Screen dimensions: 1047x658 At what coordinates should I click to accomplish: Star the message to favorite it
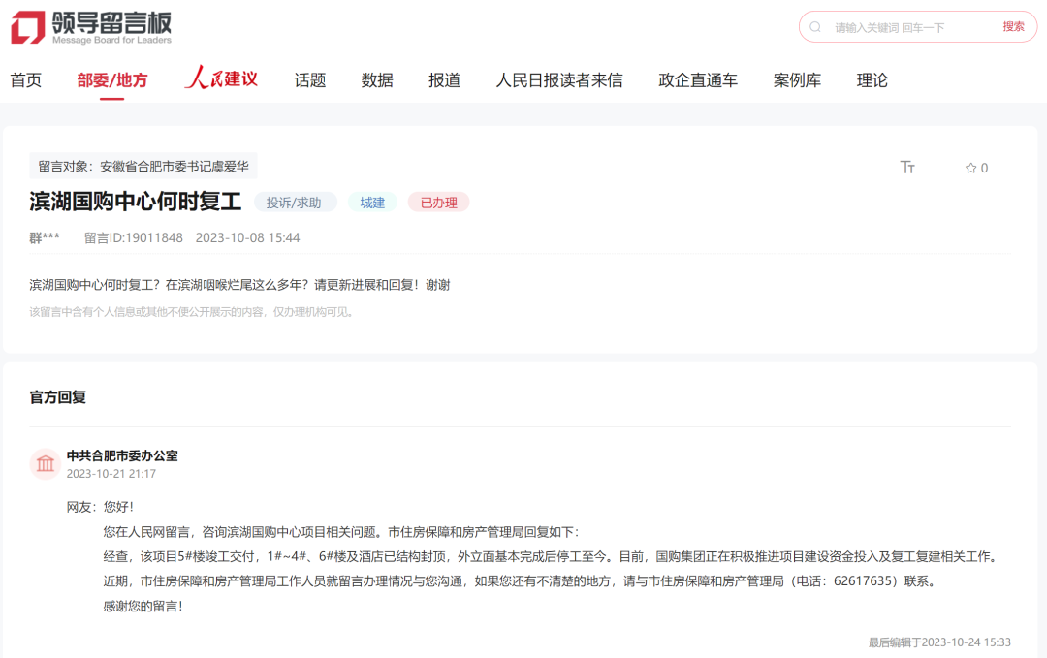[972, 167]
